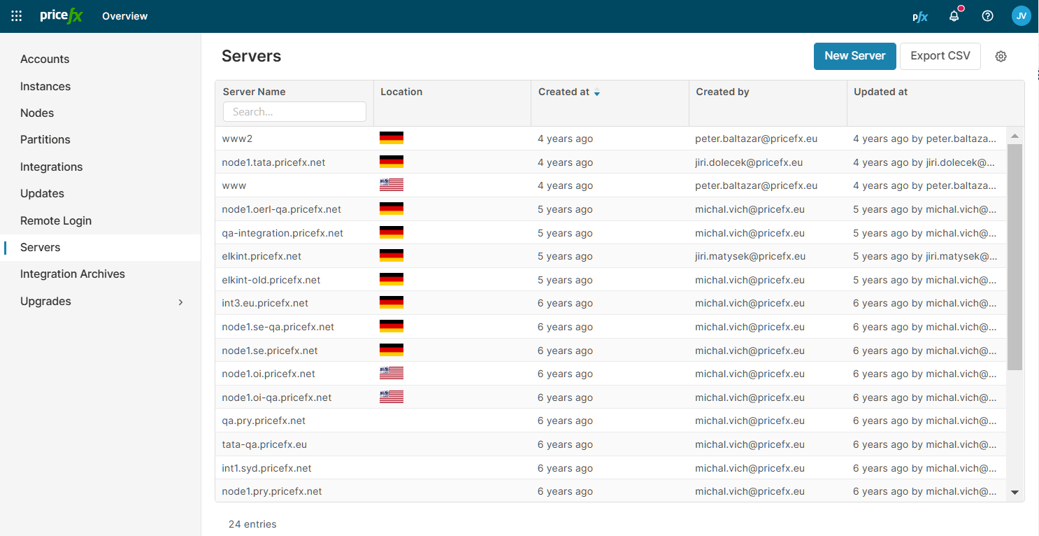
Task: Open the notifications bell
Action: pyautogui.click(x=954, y=16)
